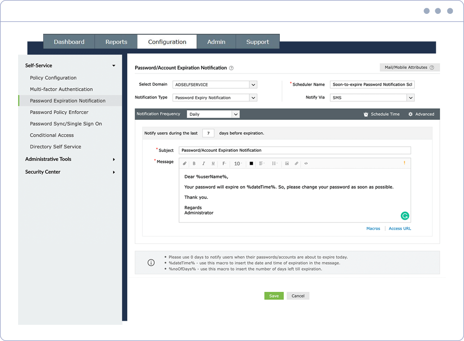464x341 pixels.
Task: Toggle bold formatting in the message editor
Action: tap(194, 163)
